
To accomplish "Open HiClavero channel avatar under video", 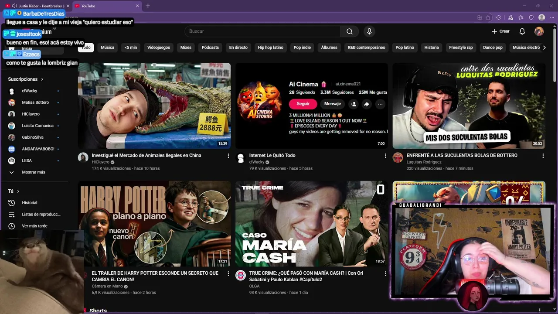I will pyautogui.click(x=83, y=157).
